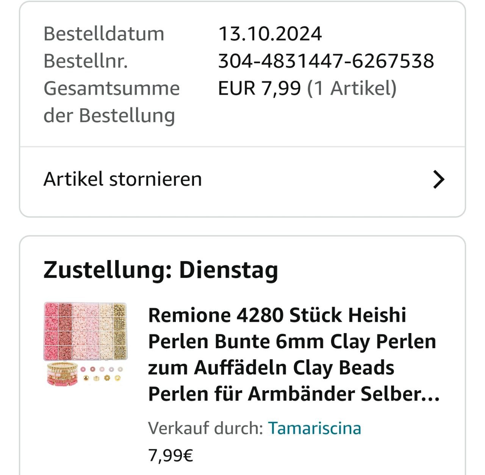Tap the pink bead organizer box picture
Screen dimensions: 485x475
tap(86, 331)
